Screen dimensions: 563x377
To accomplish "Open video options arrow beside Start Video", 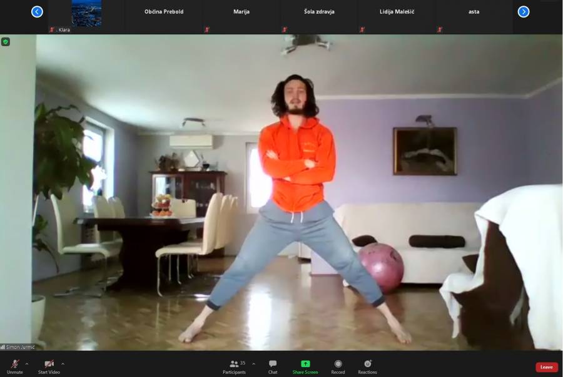I will tap(63, 363).
